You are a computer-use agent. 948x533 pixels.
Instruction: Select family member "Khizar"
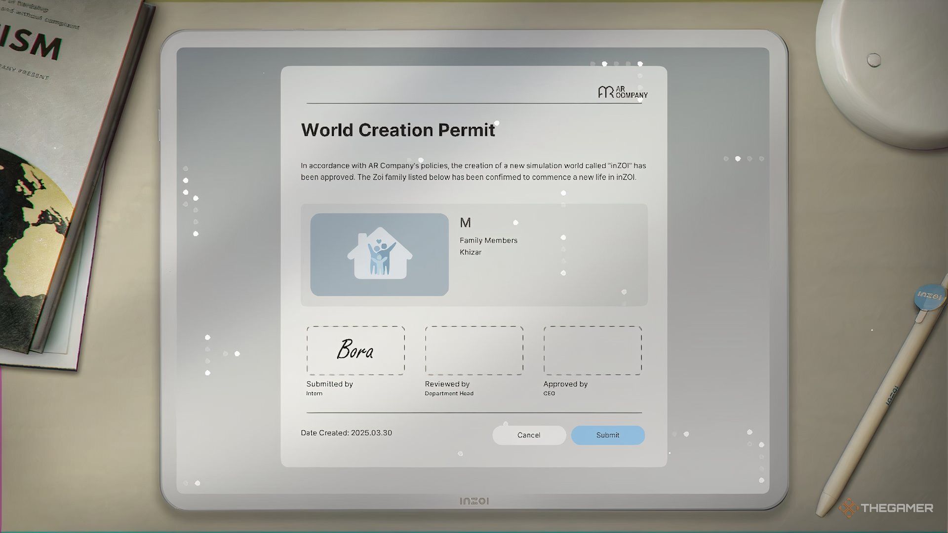tap(471, 252)
